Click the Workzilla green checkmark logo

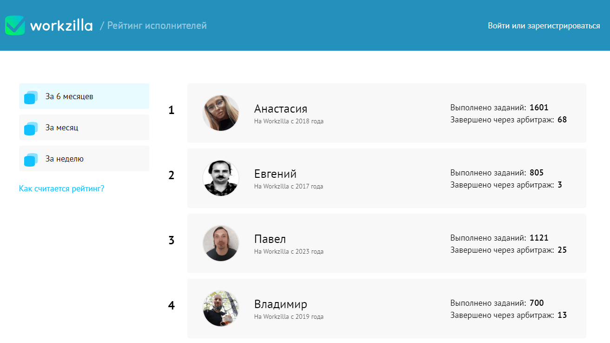15,26
